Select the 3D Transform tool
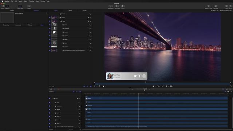233x131 pixels. pyautogui.click(x=99, y=86)
